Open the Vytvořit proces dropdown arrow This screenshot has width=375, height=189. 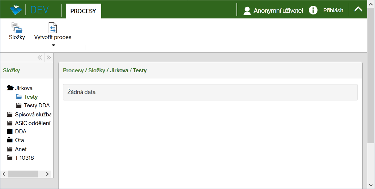[53, 45]
